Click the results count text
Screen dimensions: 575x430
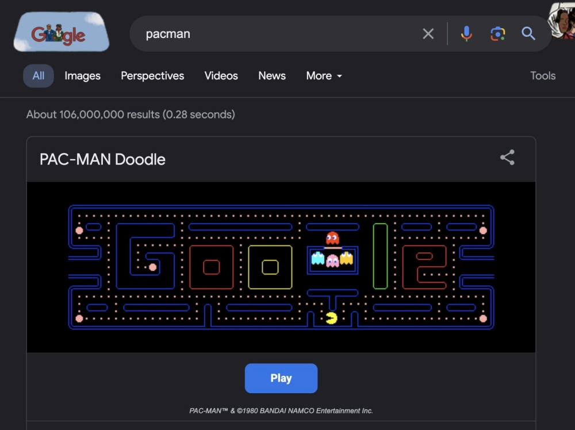click(x=131, y=114)
